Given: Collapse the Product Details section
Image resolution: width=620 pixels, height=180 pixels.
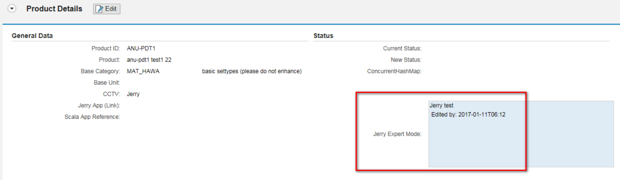Looking at the screenshot, I should tap(12, 8).
